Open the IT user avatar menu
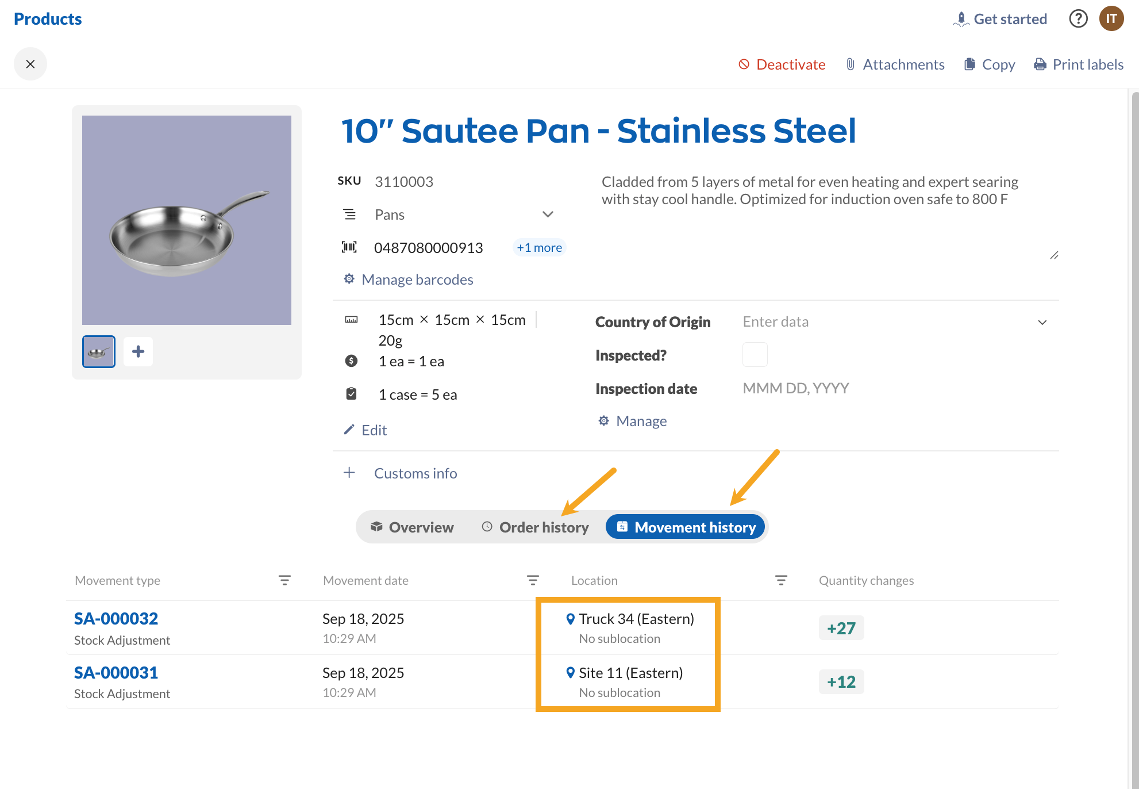This screenshot has height=789, width=1139. tap(1111, 19)
